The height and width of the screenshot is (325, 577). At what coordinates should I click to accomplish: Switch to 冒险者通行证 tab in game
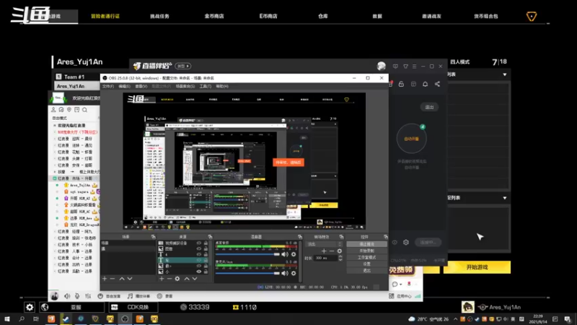105,16
